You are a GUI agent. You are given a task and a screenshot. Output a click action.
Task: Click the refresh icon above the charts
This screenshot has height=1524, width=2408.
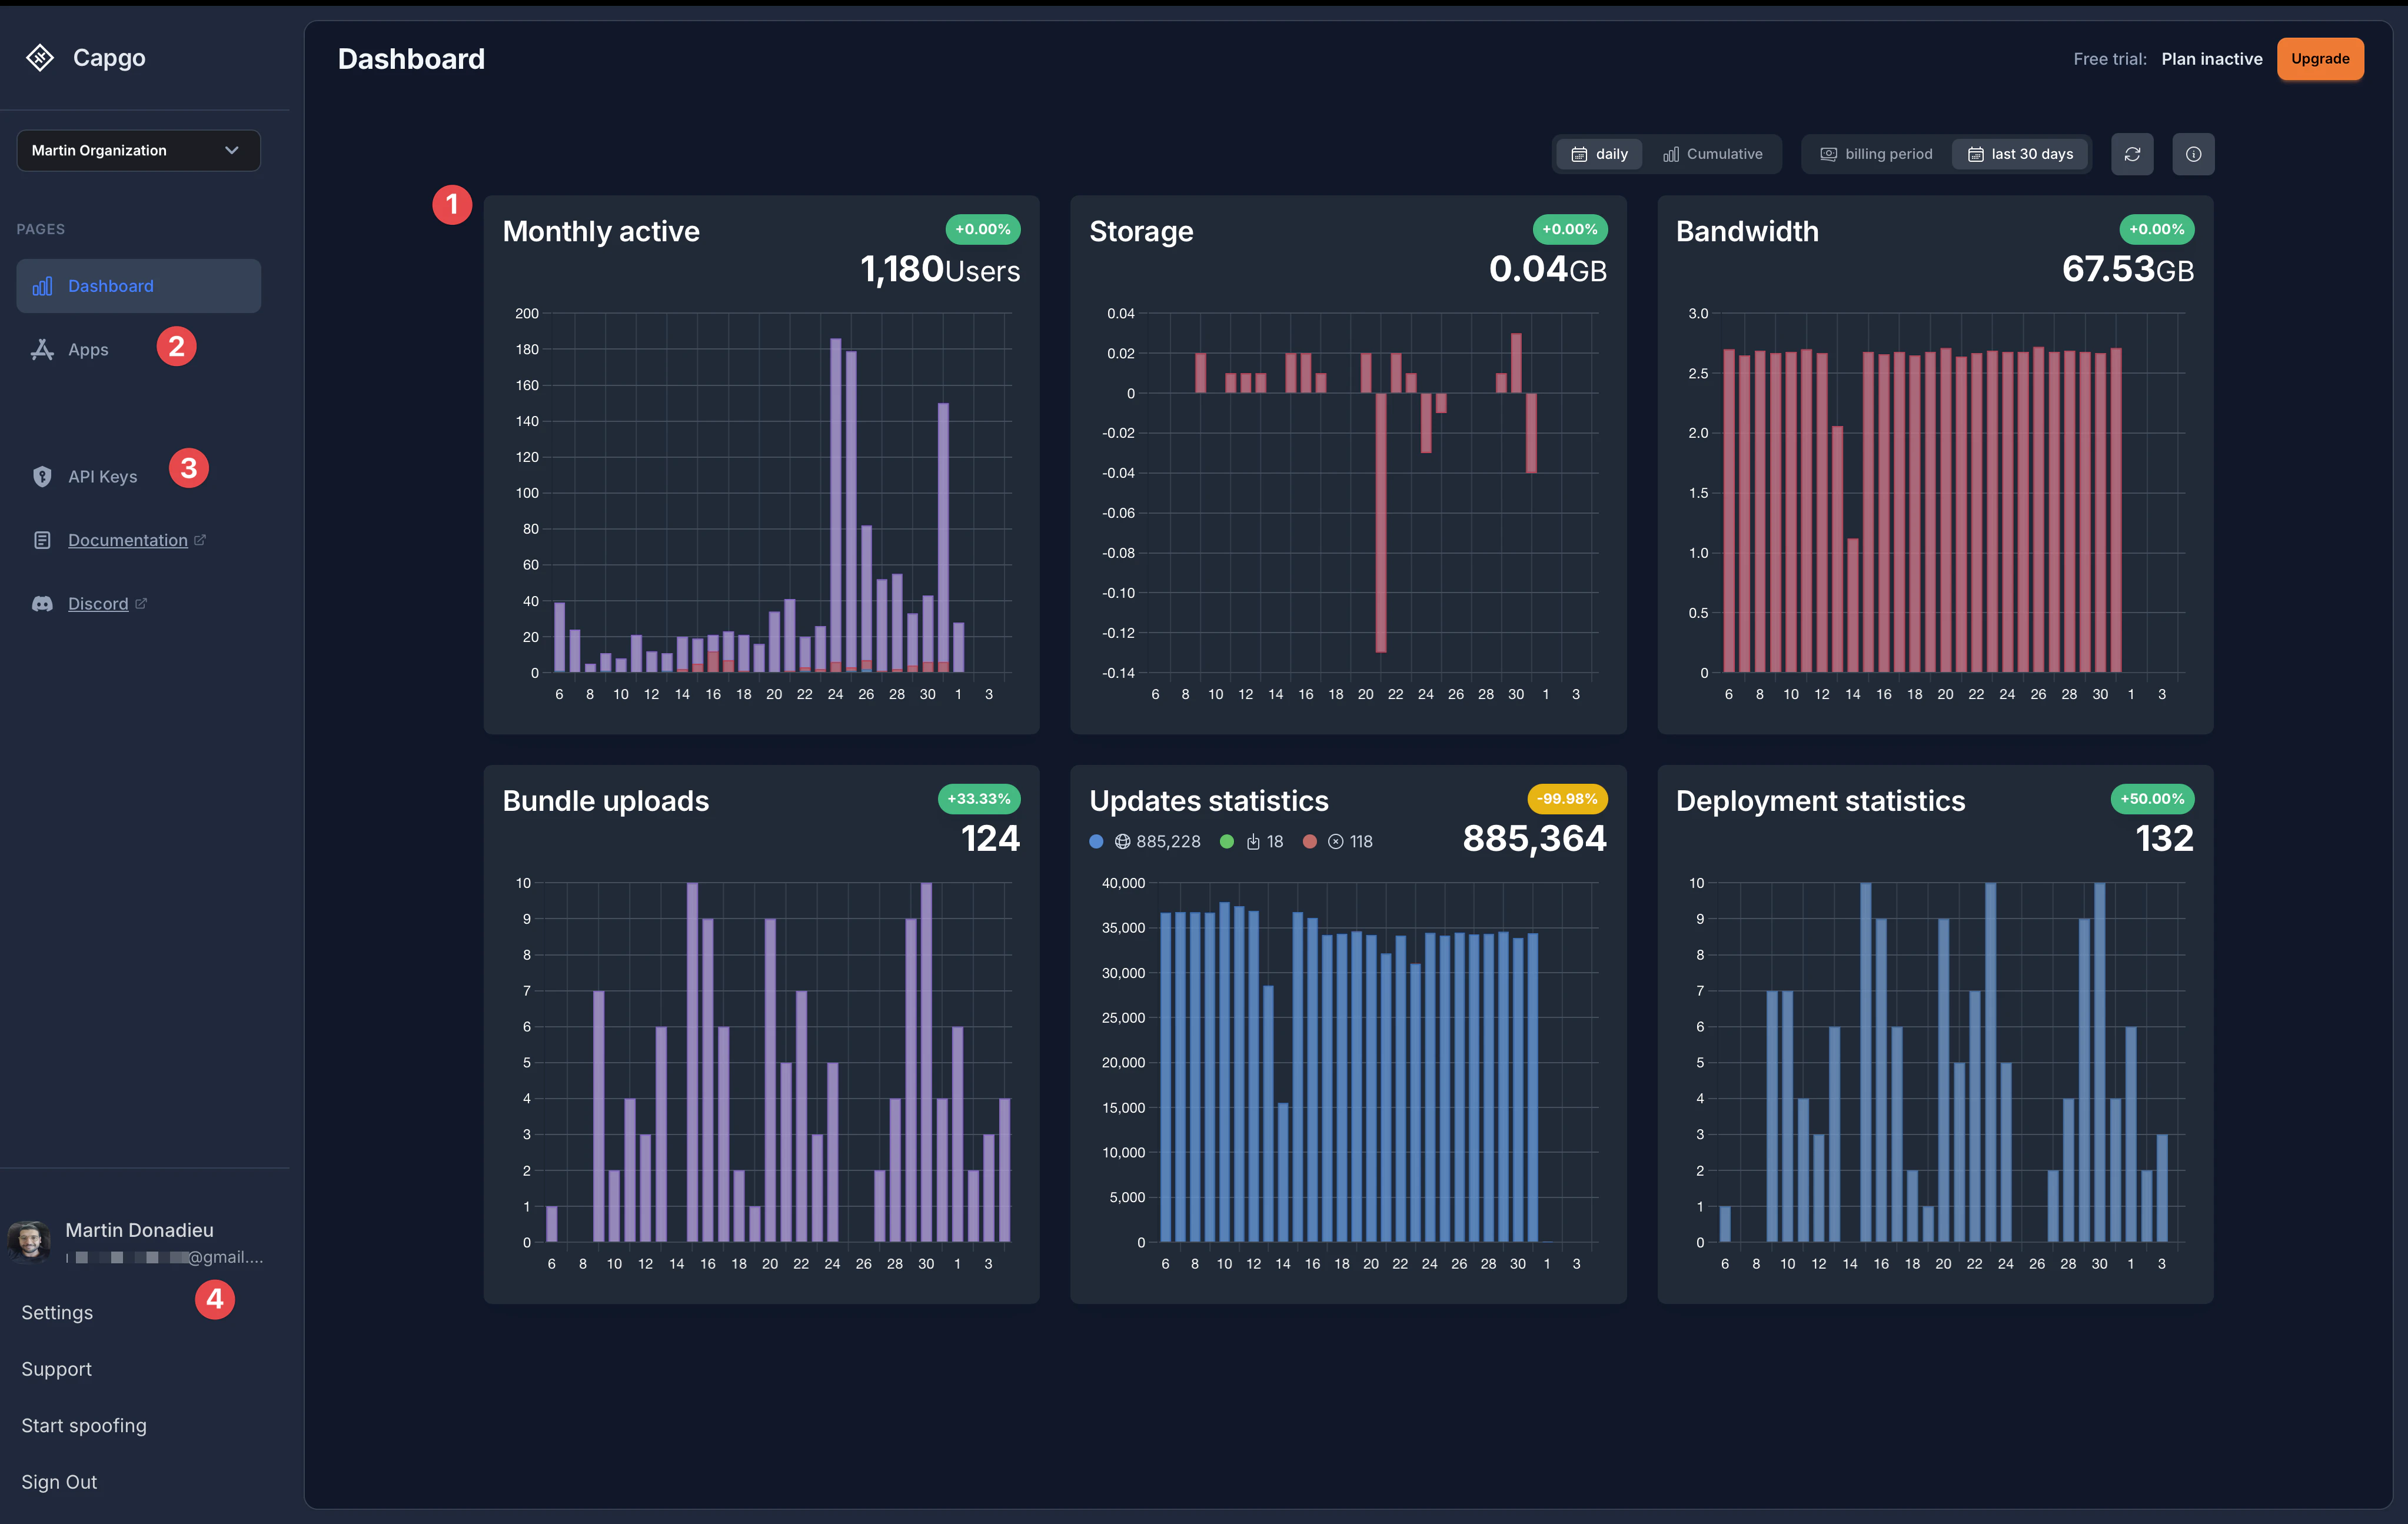coord(2132,153)
